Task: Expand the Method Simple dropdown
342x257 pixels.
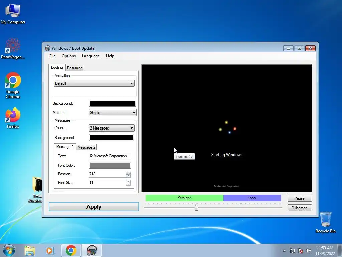Action: (112, 113)
